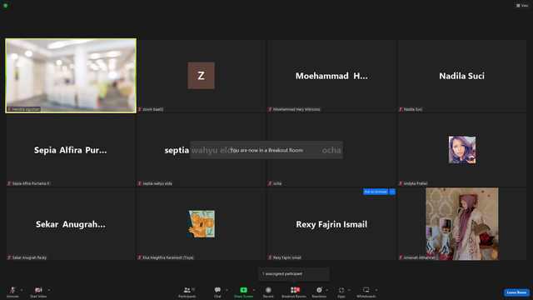Viewport: 533px width, 300px height.
Task: Expand the Whiteboards options arrow
Action: 376,290
